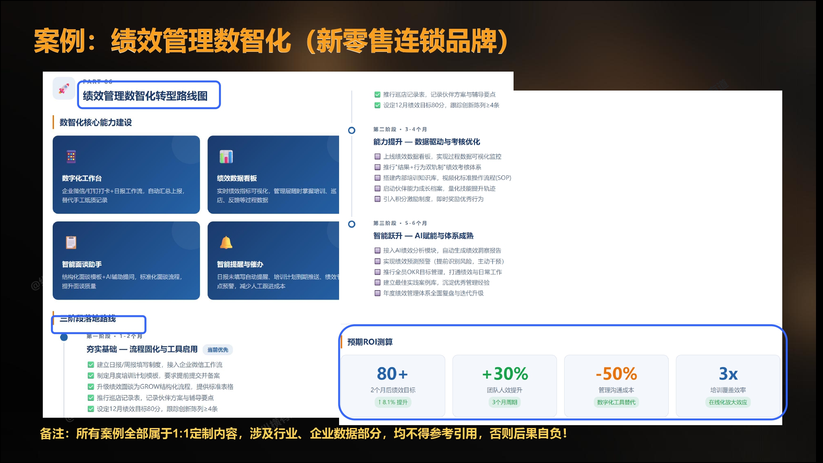Click 团队人效提升 label

pos(504,390)
